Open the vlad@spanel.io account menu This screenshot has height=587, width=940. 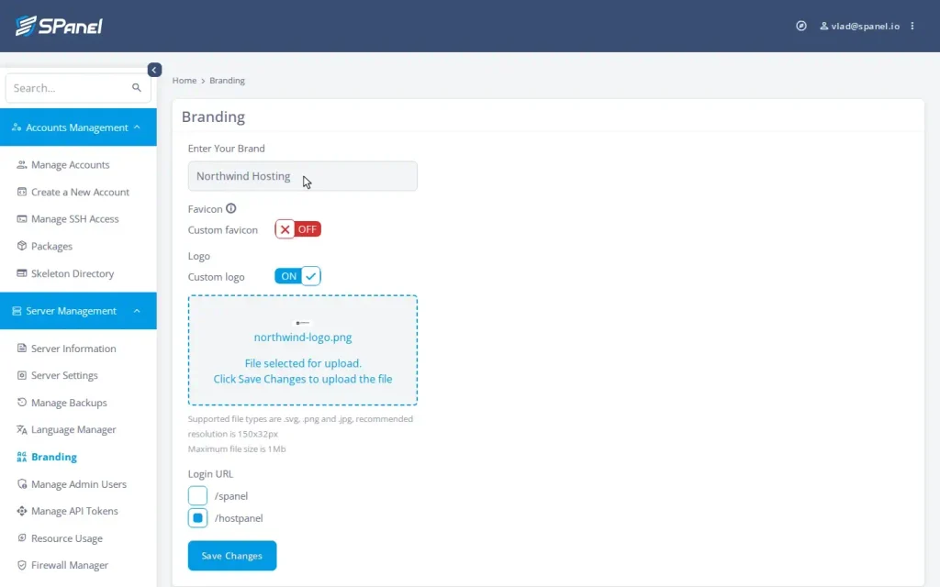[860, 26]
